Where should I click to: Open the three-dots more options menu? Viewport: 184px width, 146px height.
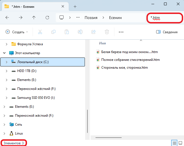[x=121, y=32]
